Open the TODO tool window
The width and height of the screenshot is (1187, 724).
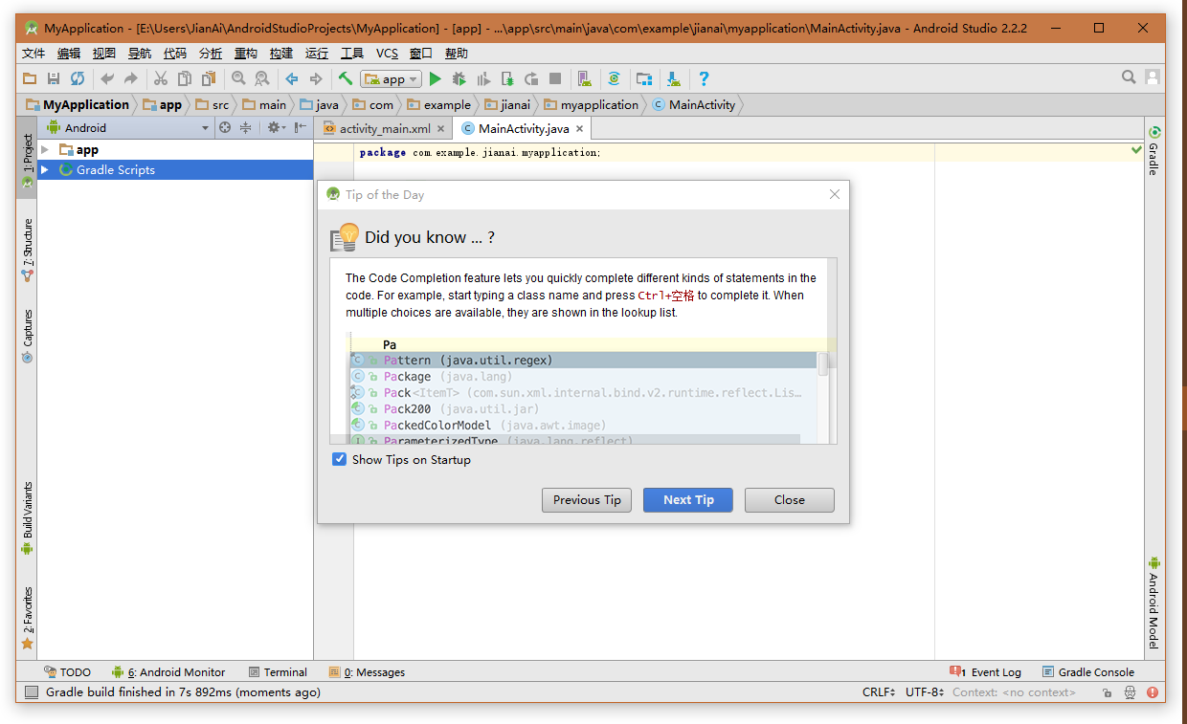[67, 672]
